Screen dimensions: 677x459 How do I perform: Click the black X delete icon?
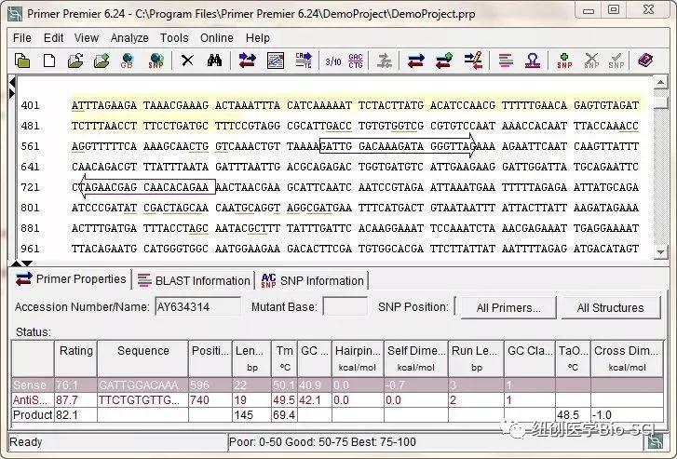pyautogui.click(x=187, y=61)
